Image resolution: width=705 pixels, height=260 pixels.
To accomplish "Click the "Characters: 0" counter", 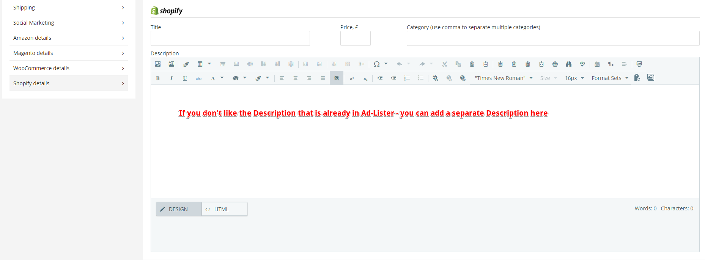I will (677, 208).
